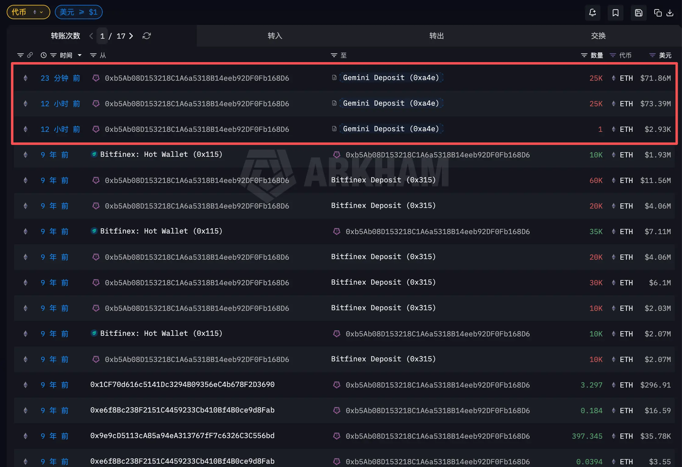This screenshot has height=467, width=682.
Task: Open the 代币 token filter dropdown
Action: [28, 12]
